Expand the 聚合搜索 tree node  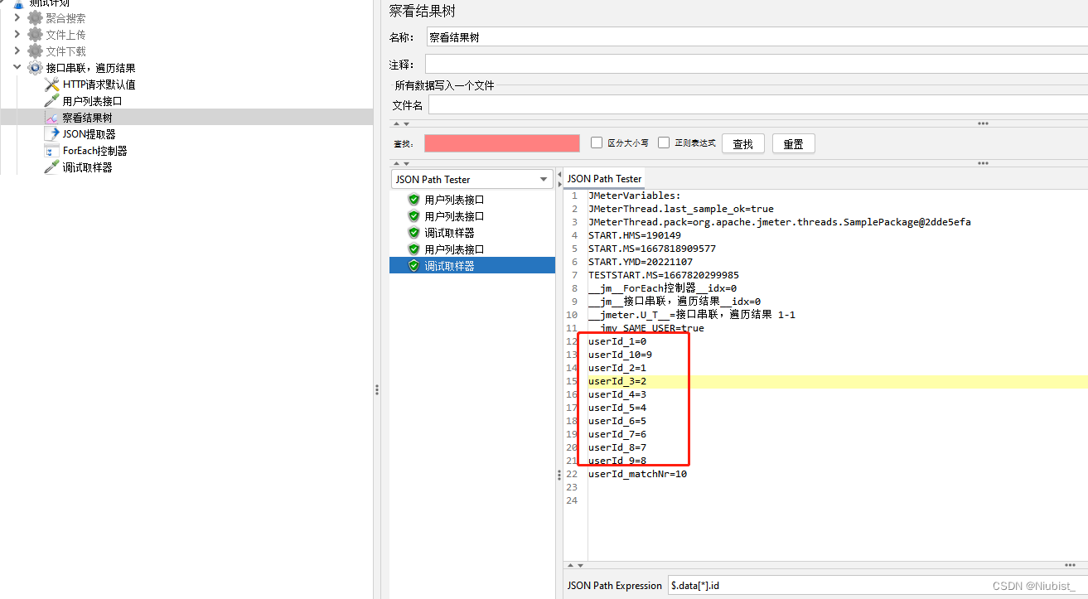[x=17, y=18]
